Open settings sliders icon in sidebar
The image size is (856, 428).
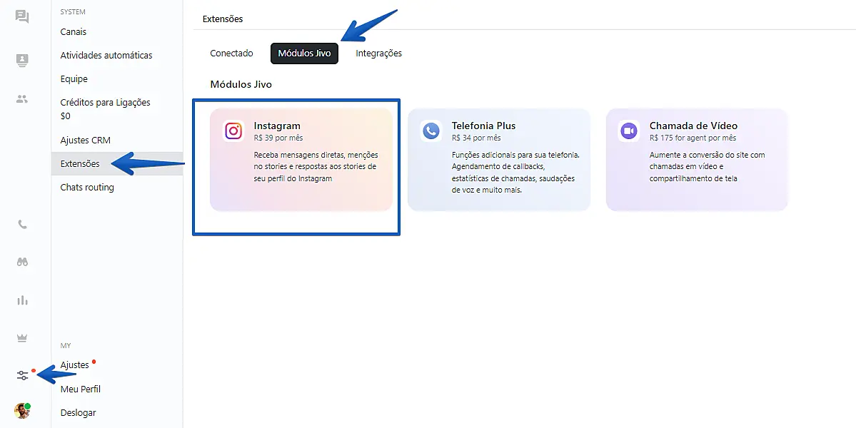point(22,375)
